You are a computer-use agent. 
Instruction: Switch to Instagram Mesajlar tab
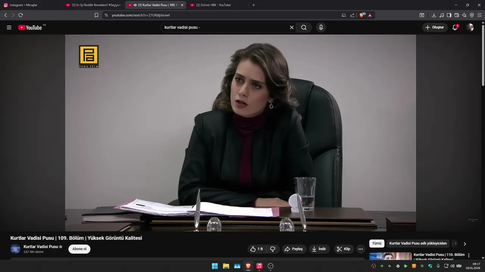(31, 5)
